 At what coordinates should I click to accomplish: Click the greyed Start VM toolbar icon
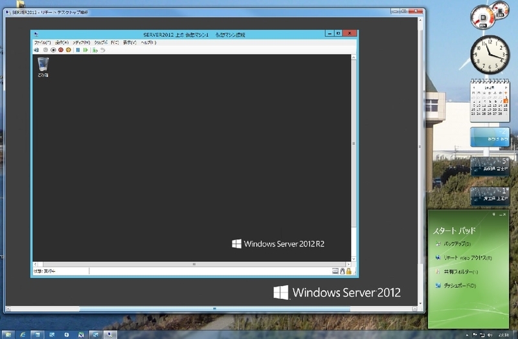(45, 50)
